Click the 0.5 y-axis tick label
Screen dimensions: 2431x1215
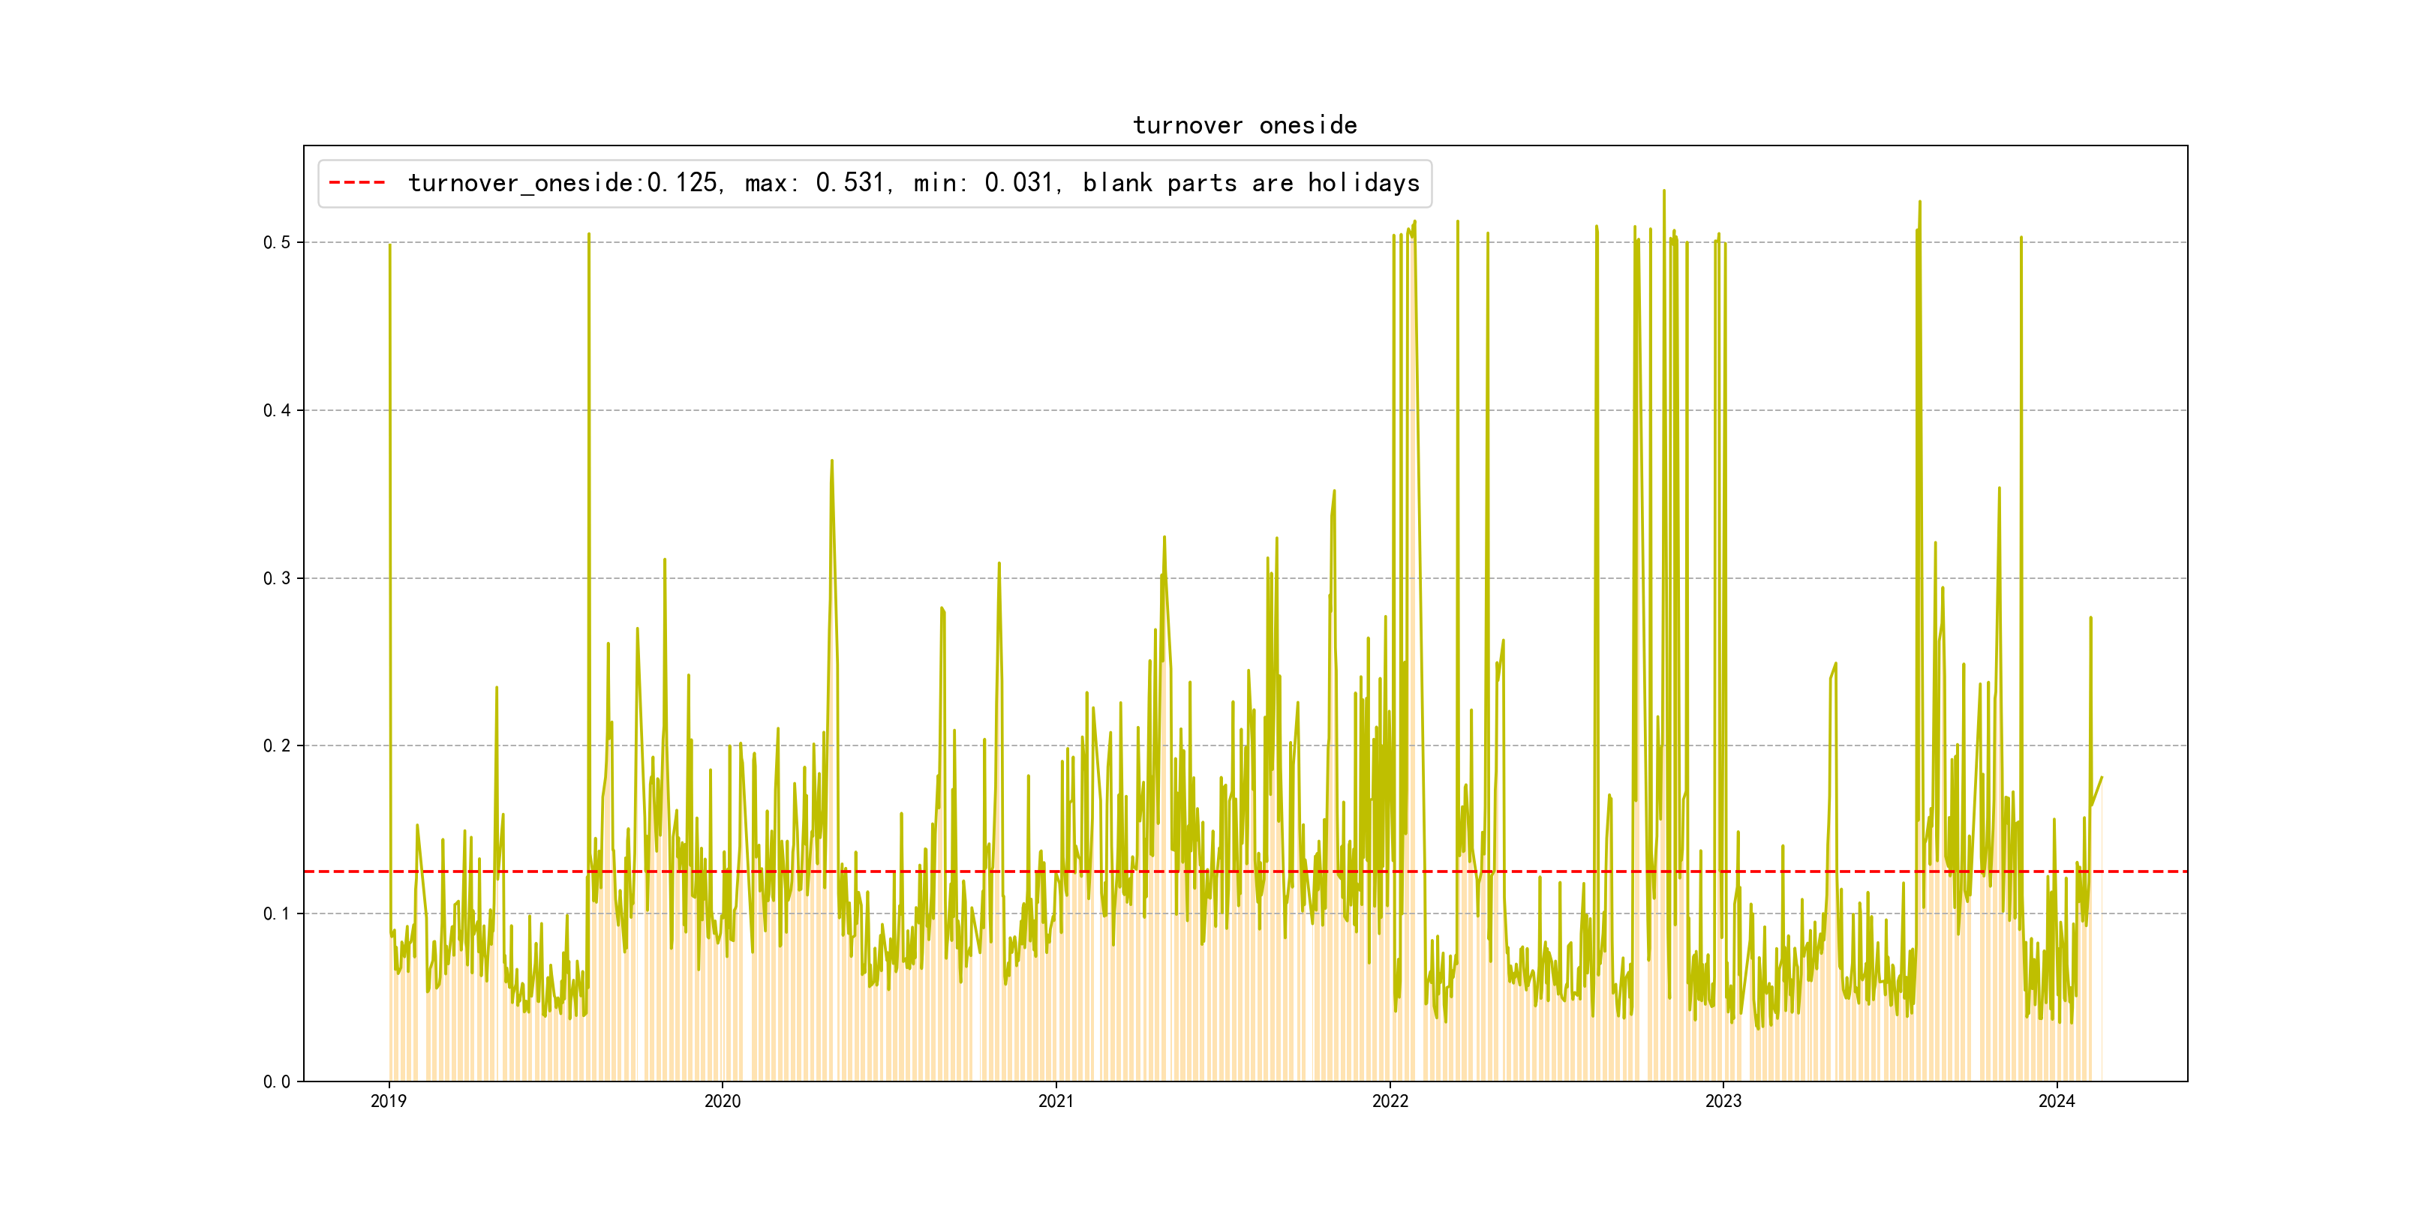point(277,242)
